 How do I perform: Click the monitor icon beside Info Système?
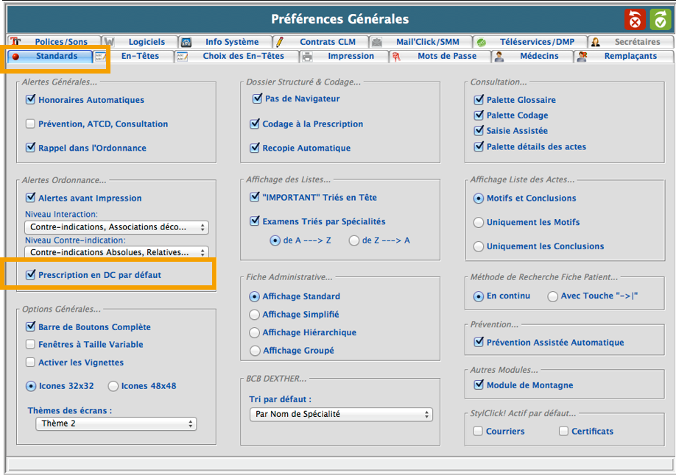point(186,42)
